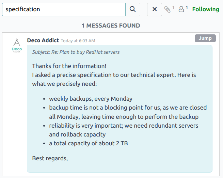Screen dimensions: 223x178
Task: Click the 'Best regards,' closing text
Action: (x=50, y=158)
